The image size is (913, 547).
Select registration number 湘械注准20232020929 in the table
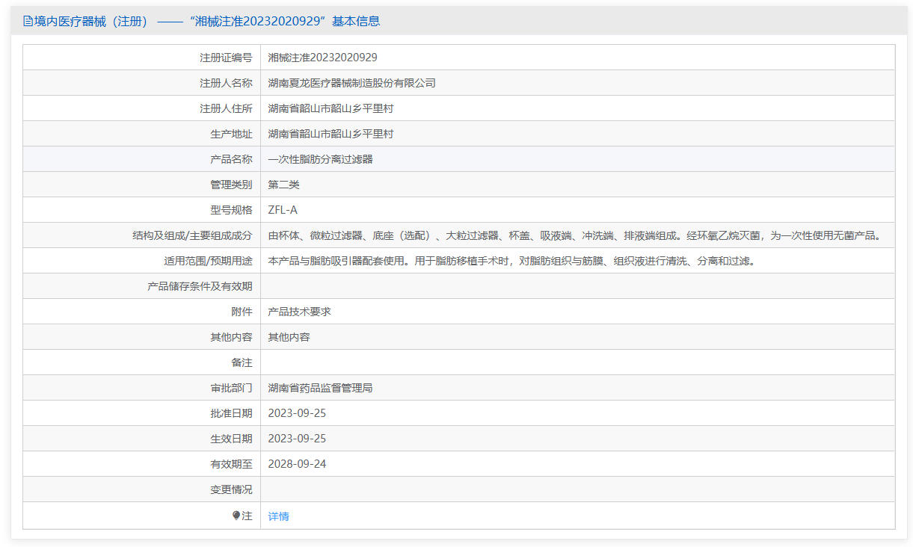pyautogui.click(x=323, y=58)
